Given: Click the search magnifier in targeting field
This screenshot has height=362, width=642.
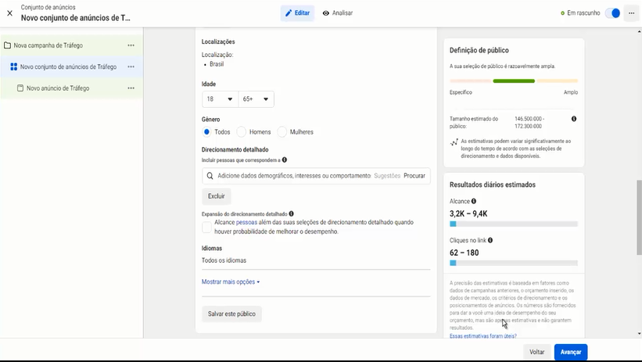Looking at the screenshot, I should click(x=210, y=176).
